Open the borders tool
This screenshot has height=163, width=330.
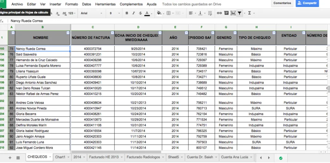[169, 13]
